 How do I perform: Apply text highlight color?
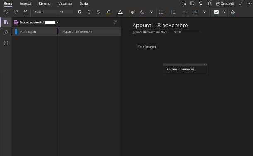tap(108, 12)
